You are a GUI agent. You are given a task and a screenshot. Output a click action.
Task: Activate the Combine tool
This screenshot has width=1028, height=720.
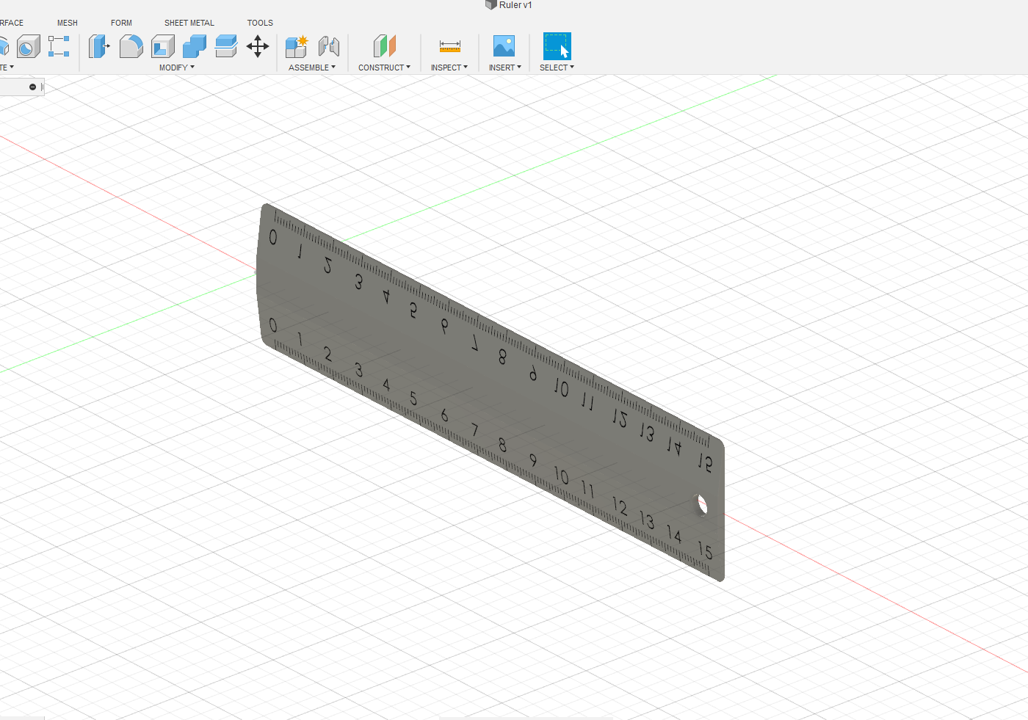click(x=194, y=46)
